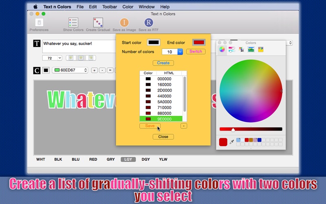Image resolution: width=326 pixels, height=204 pixels.
Task: Click the Switch button
Action: [x=196, y=51]
